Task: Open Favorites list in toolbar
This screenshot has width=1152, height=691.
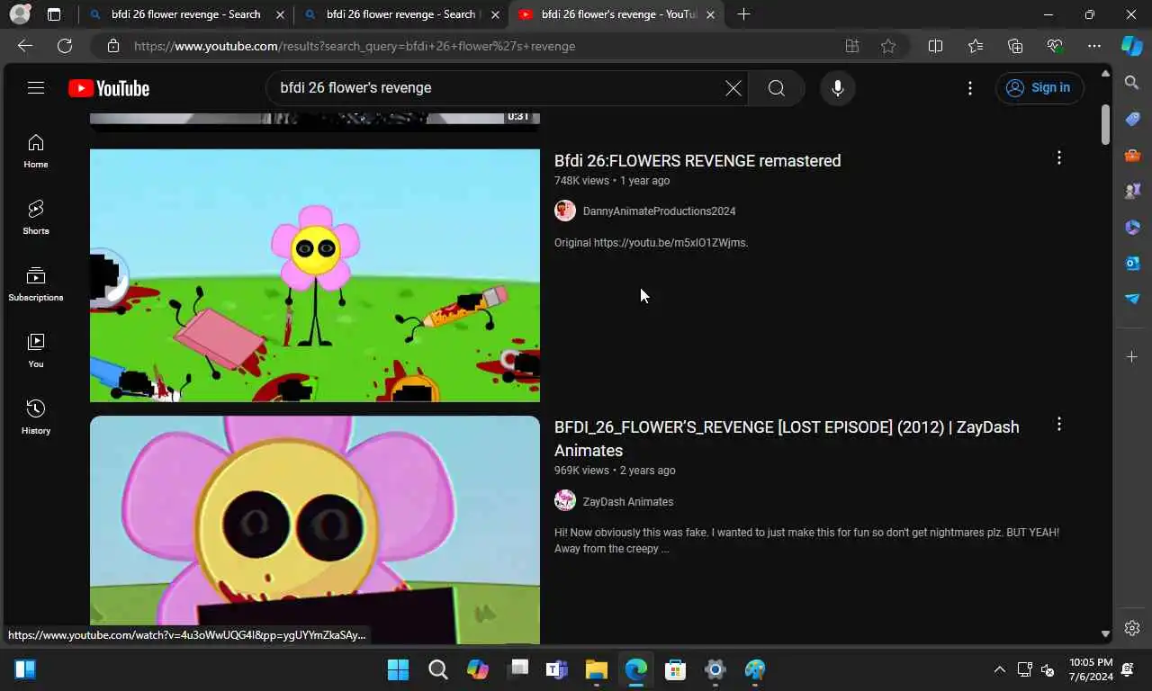Action: [x=976, y=46]
